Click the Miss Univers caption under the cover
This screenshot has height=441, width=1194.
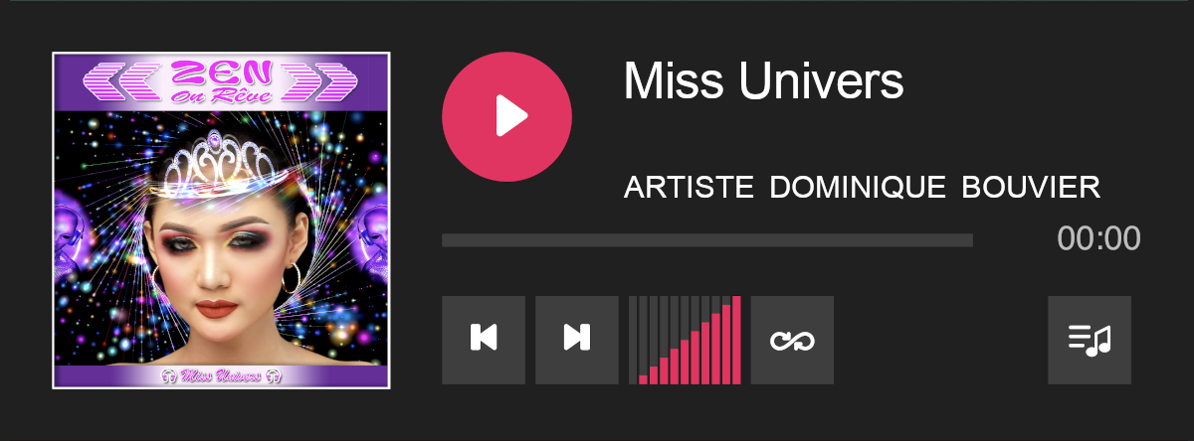(x=220, y=376)
